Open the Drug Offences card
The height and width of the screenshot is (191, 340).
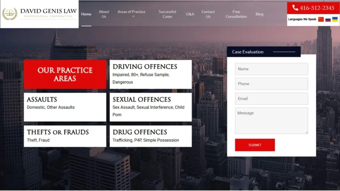[151, 136]
